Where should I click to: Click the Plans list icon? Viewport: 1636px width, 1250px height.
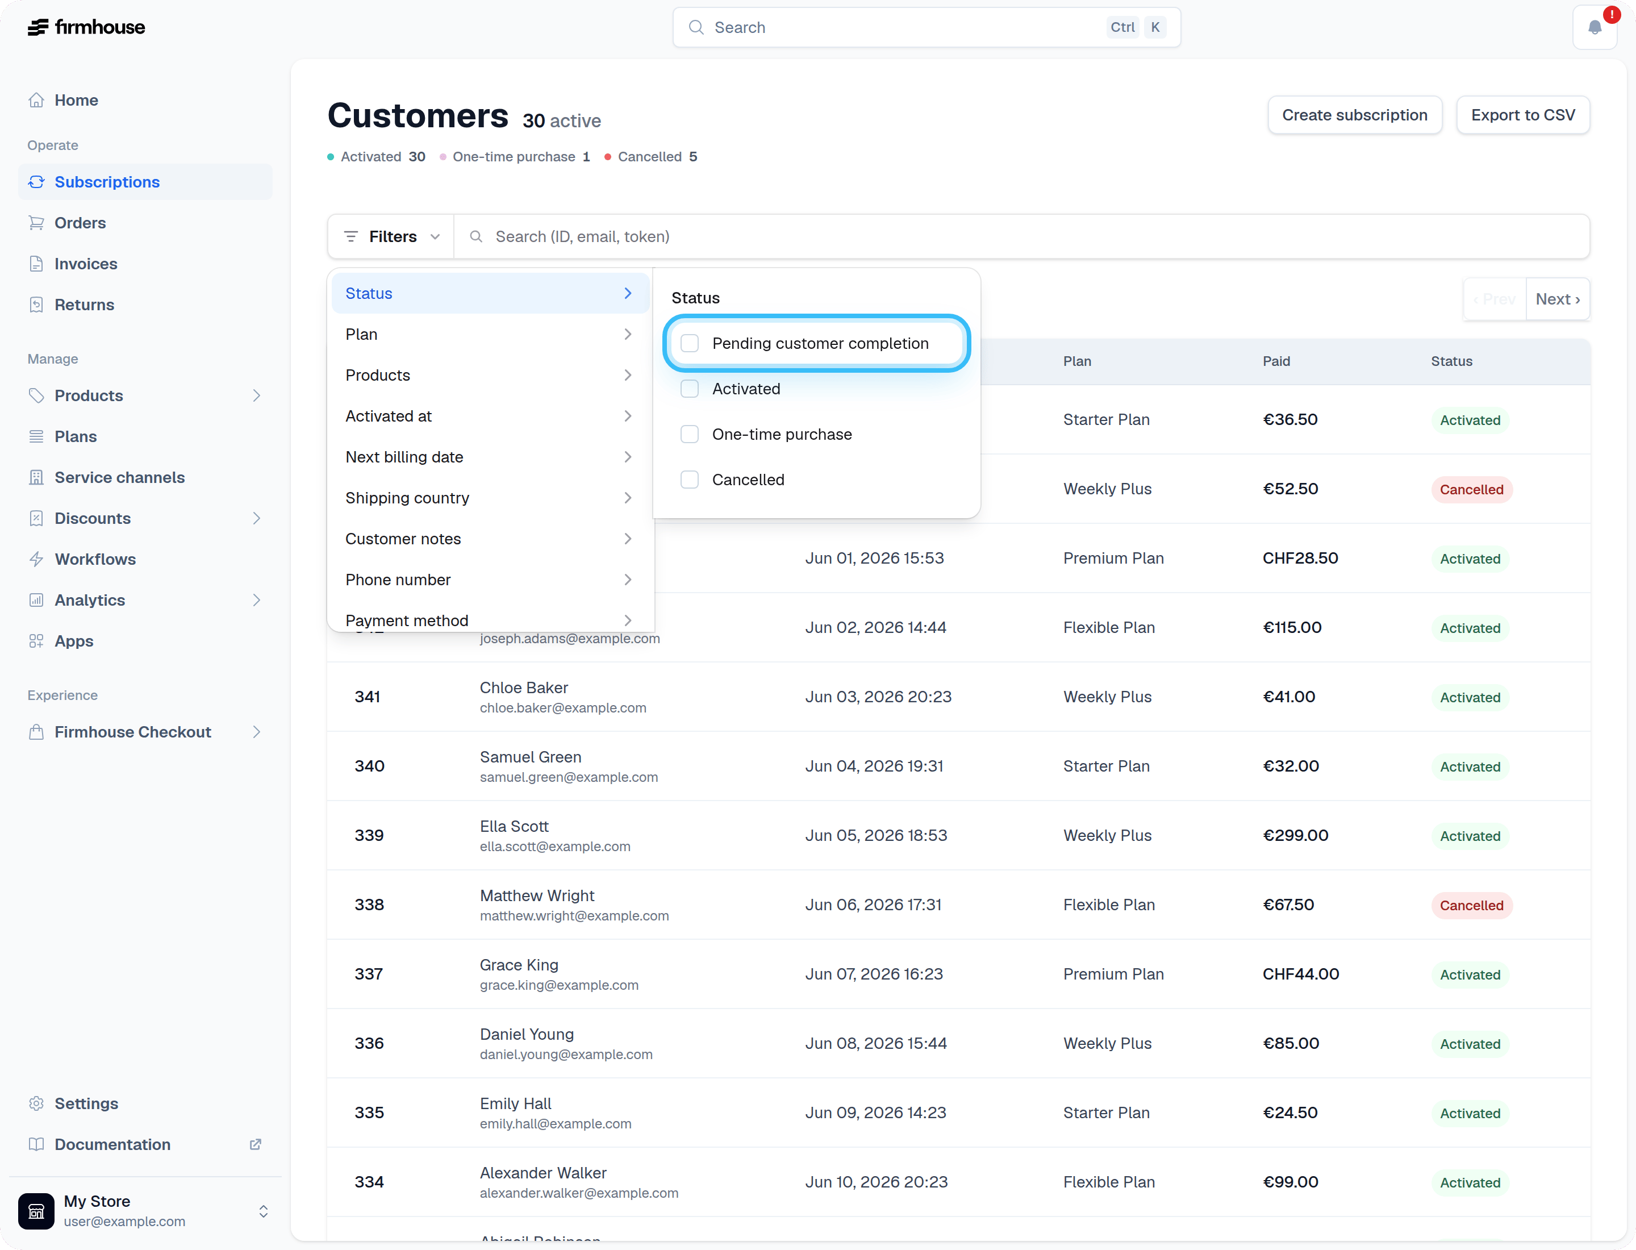[36, 436]
